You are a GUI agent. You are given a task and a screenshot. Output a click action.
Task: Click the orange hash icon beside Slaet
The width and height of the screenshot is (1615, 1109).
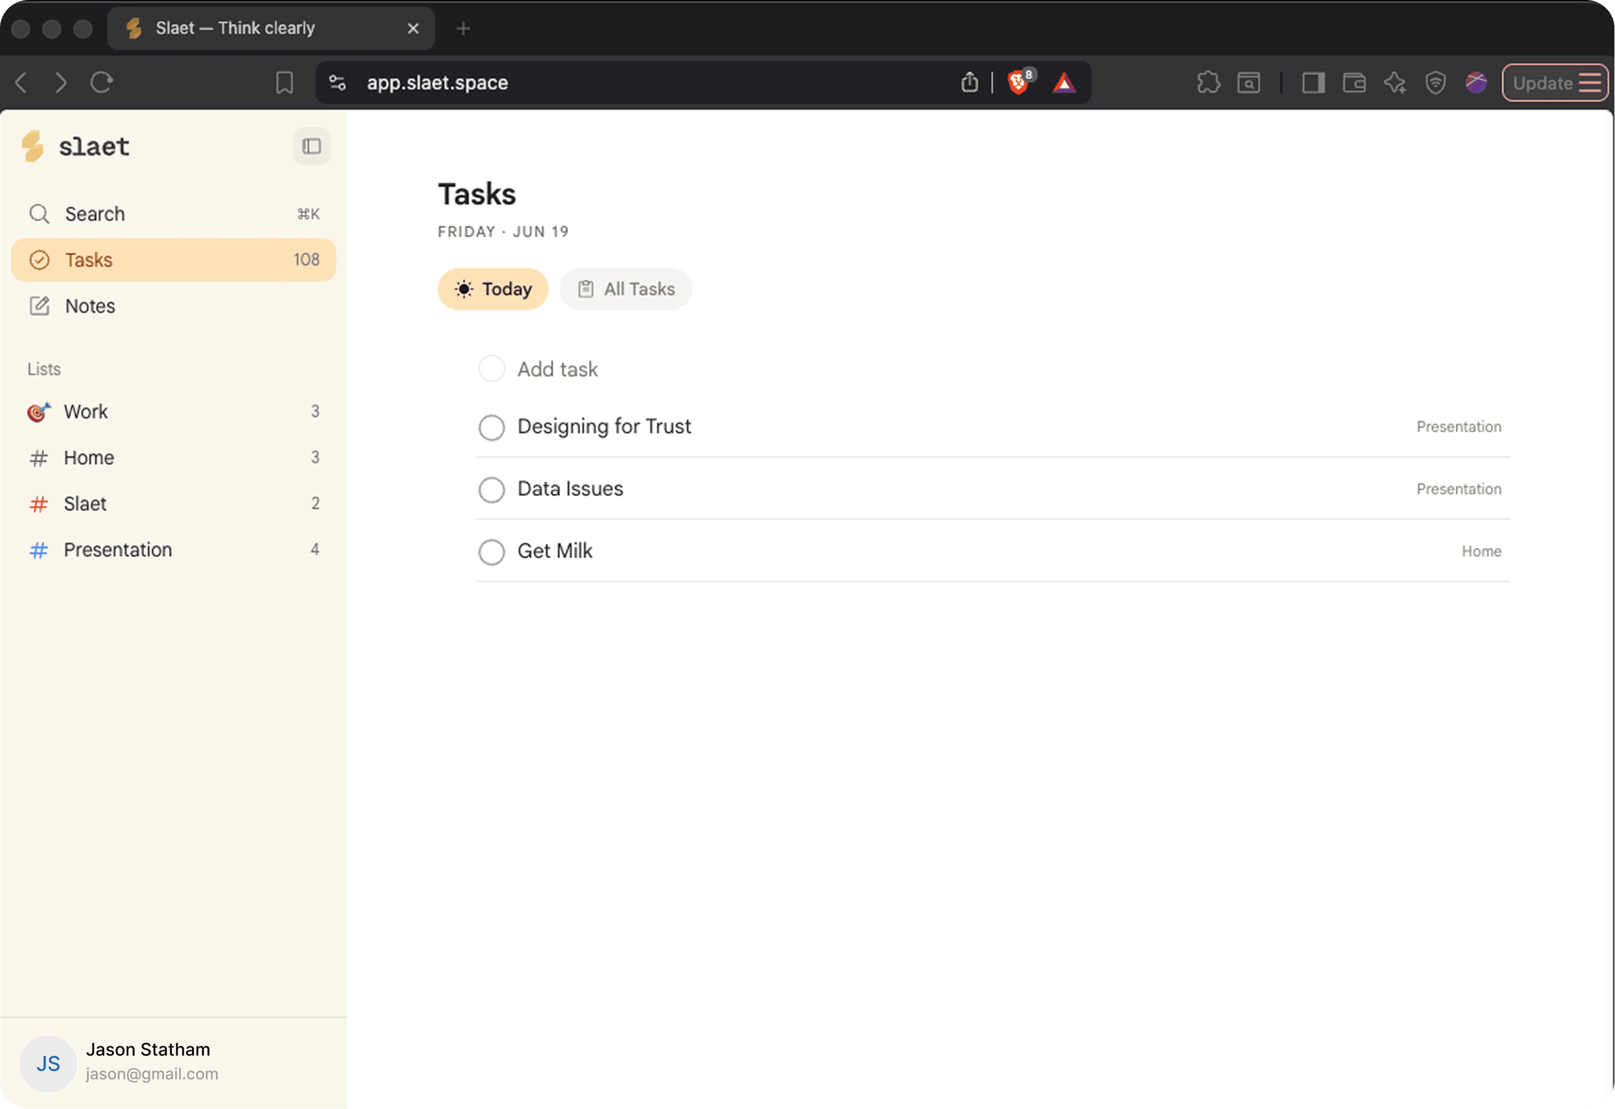pos(39,504)
